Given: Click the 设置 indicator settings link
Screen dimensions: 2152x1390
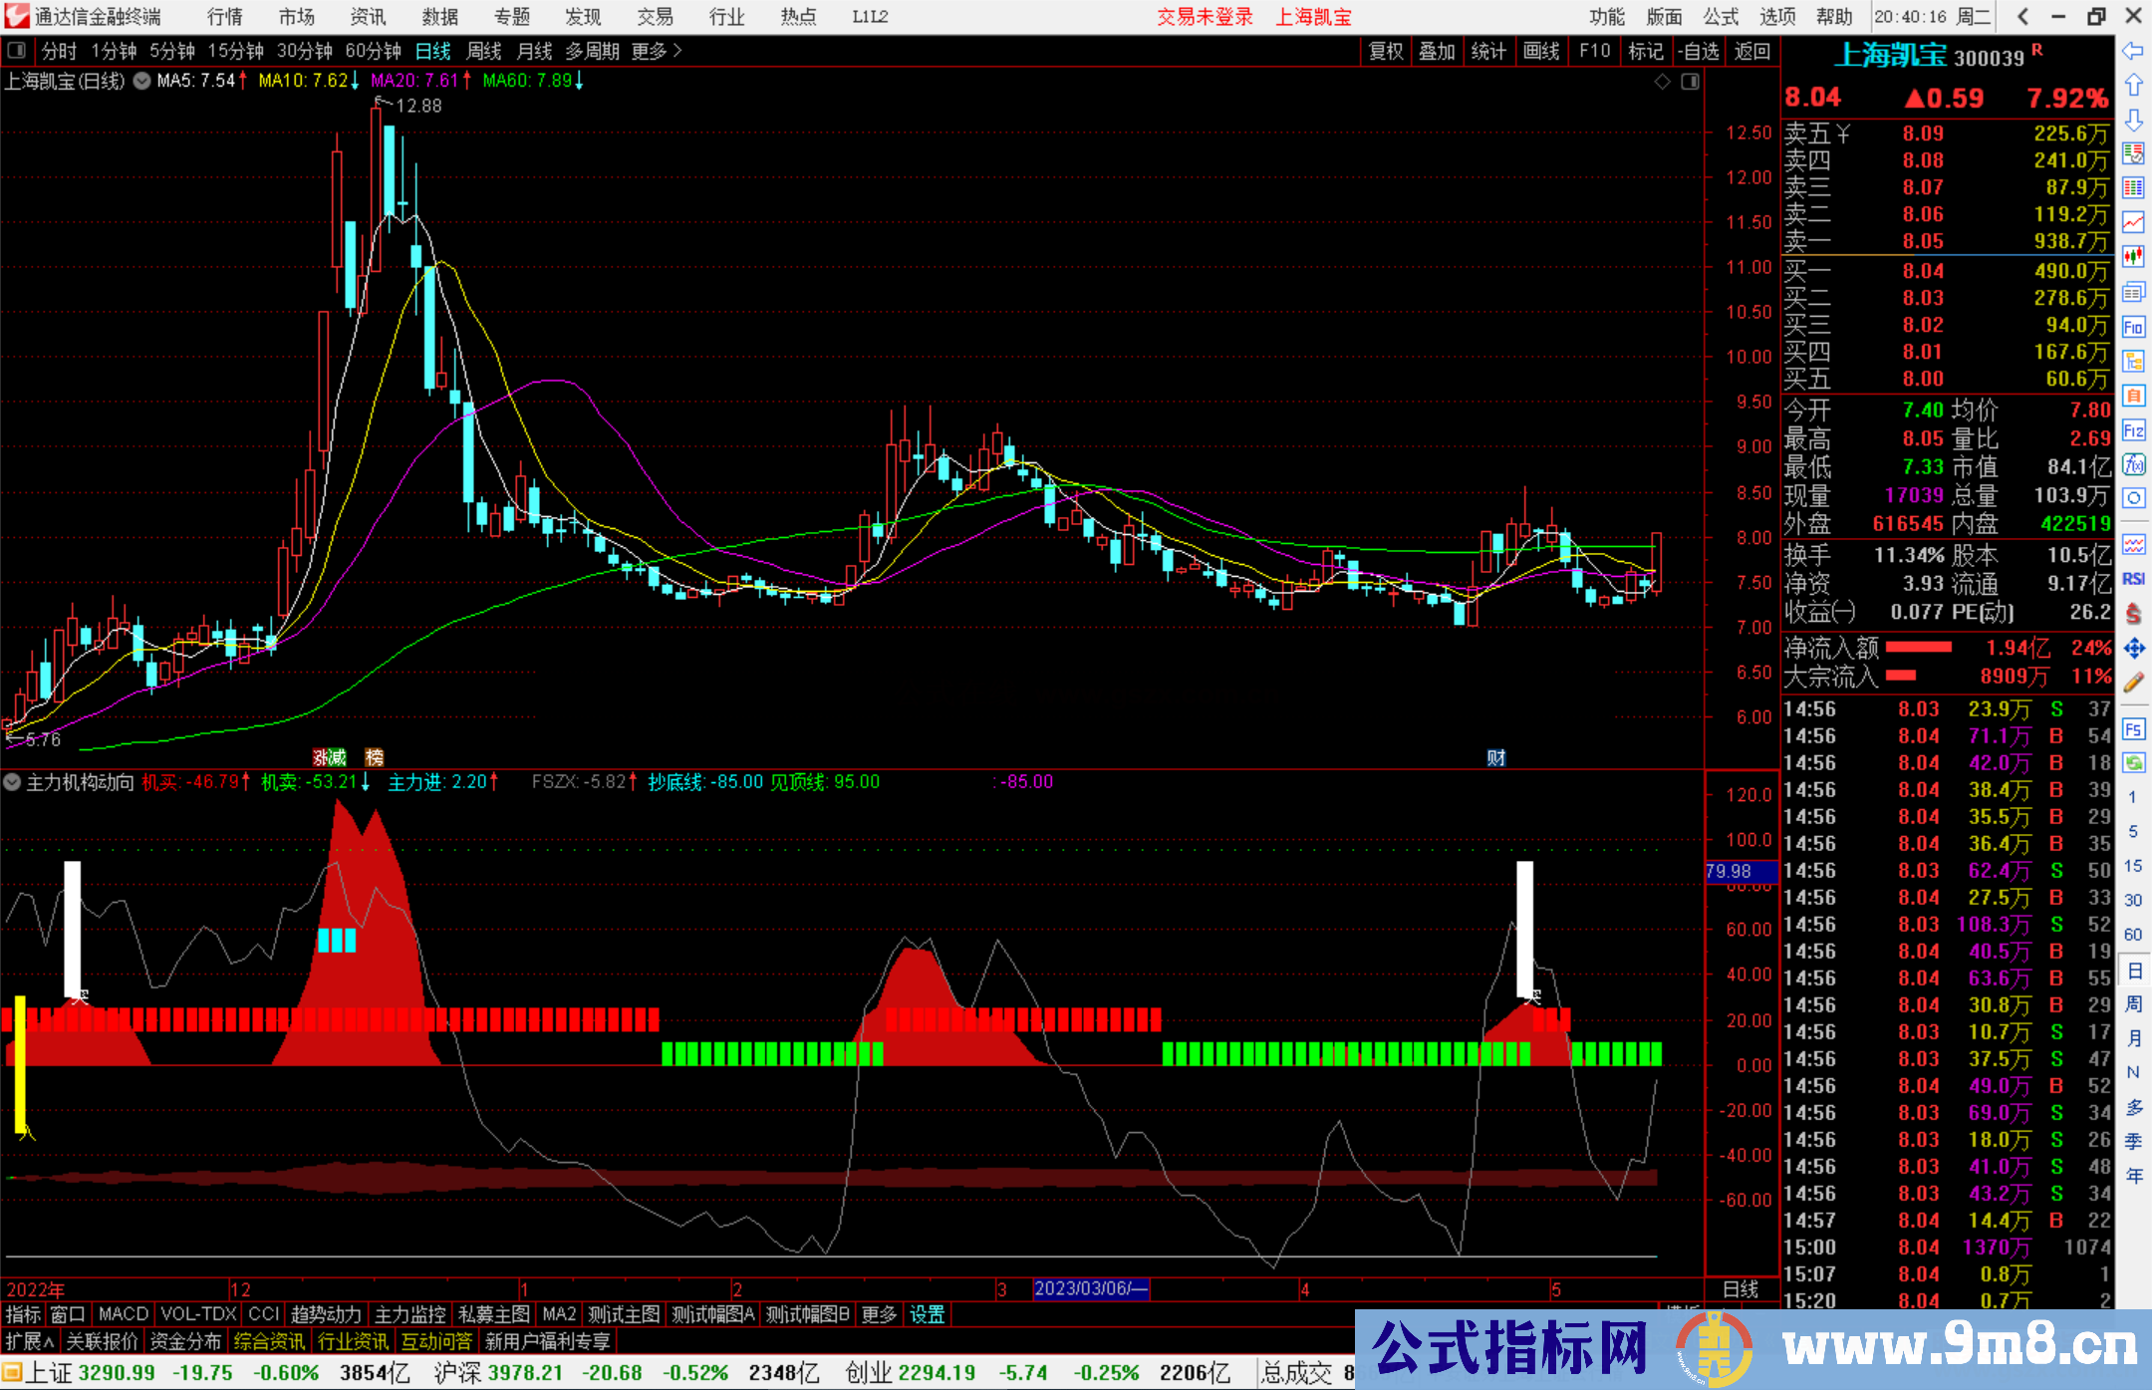Looking at the screenshot, I should point(927,1314).
